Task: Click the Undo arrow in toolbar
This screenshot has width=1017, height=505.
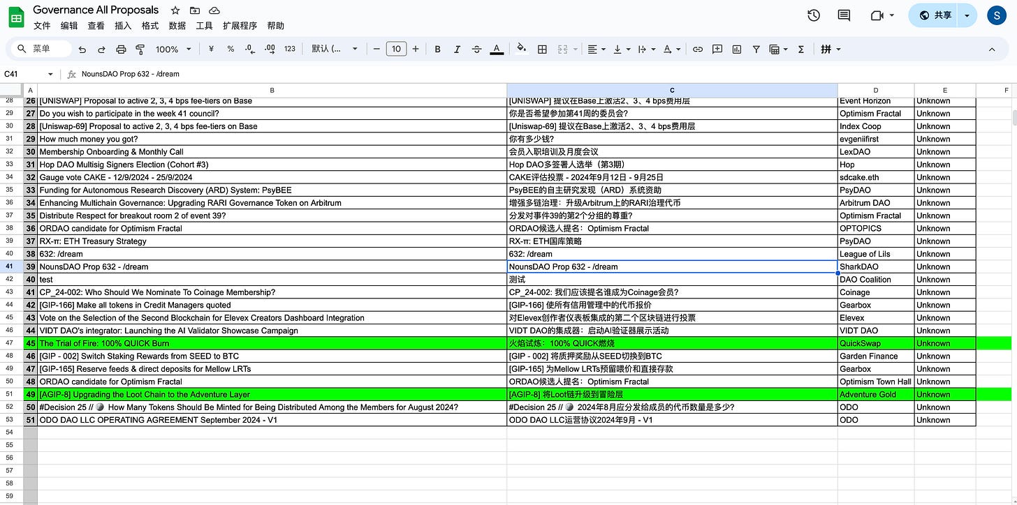Action: tap(82, 50)
